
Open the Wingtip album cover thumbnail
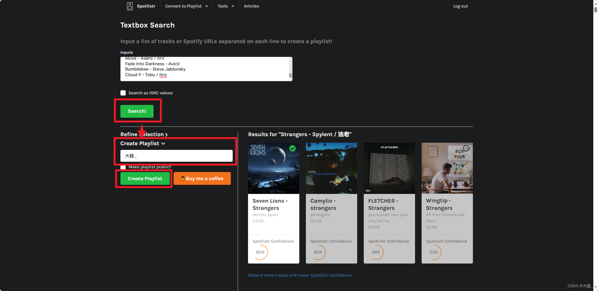447,168
